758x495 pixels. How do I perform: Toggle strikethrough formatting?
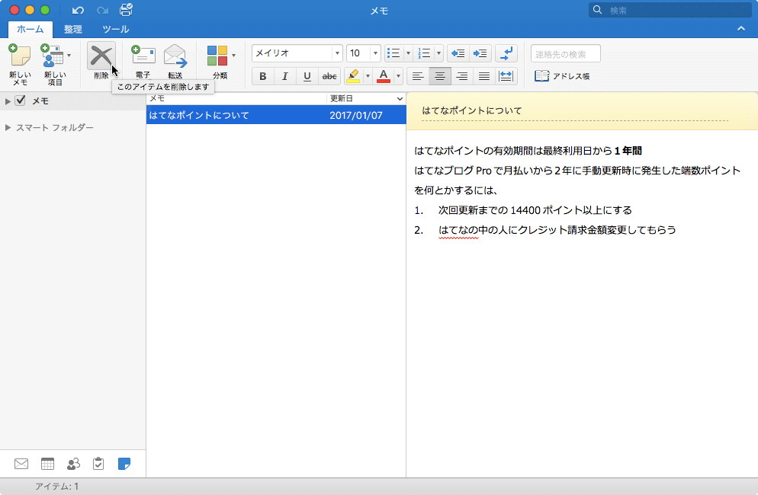click(x=329, y=76)
